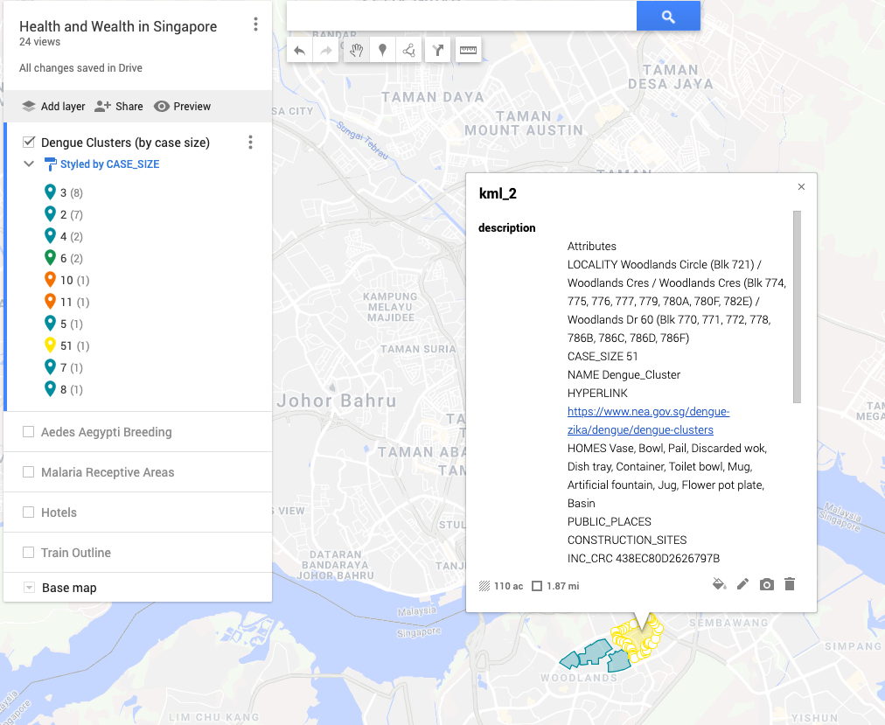Open the map title three-dot menu
Viewport: 885px width, 725px height.
[255, 24]
